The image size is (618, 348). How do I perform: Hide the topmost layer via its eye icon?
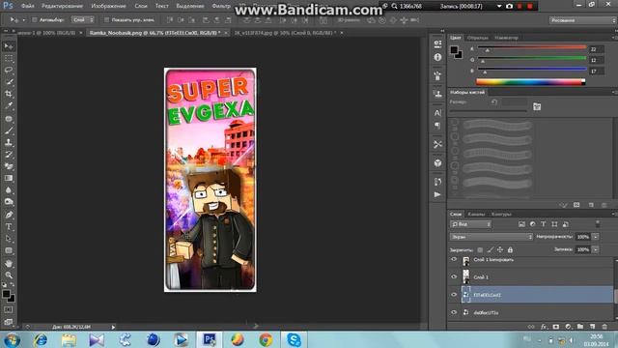(x=454, y=260)
